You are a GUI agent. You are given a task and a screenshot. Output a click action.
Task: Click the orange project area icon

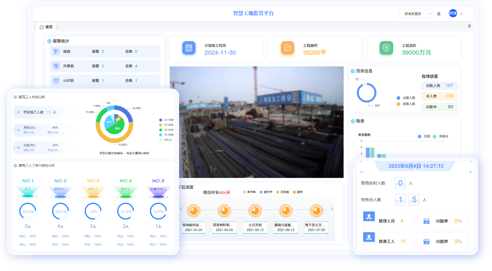click(x=287, y=48)
